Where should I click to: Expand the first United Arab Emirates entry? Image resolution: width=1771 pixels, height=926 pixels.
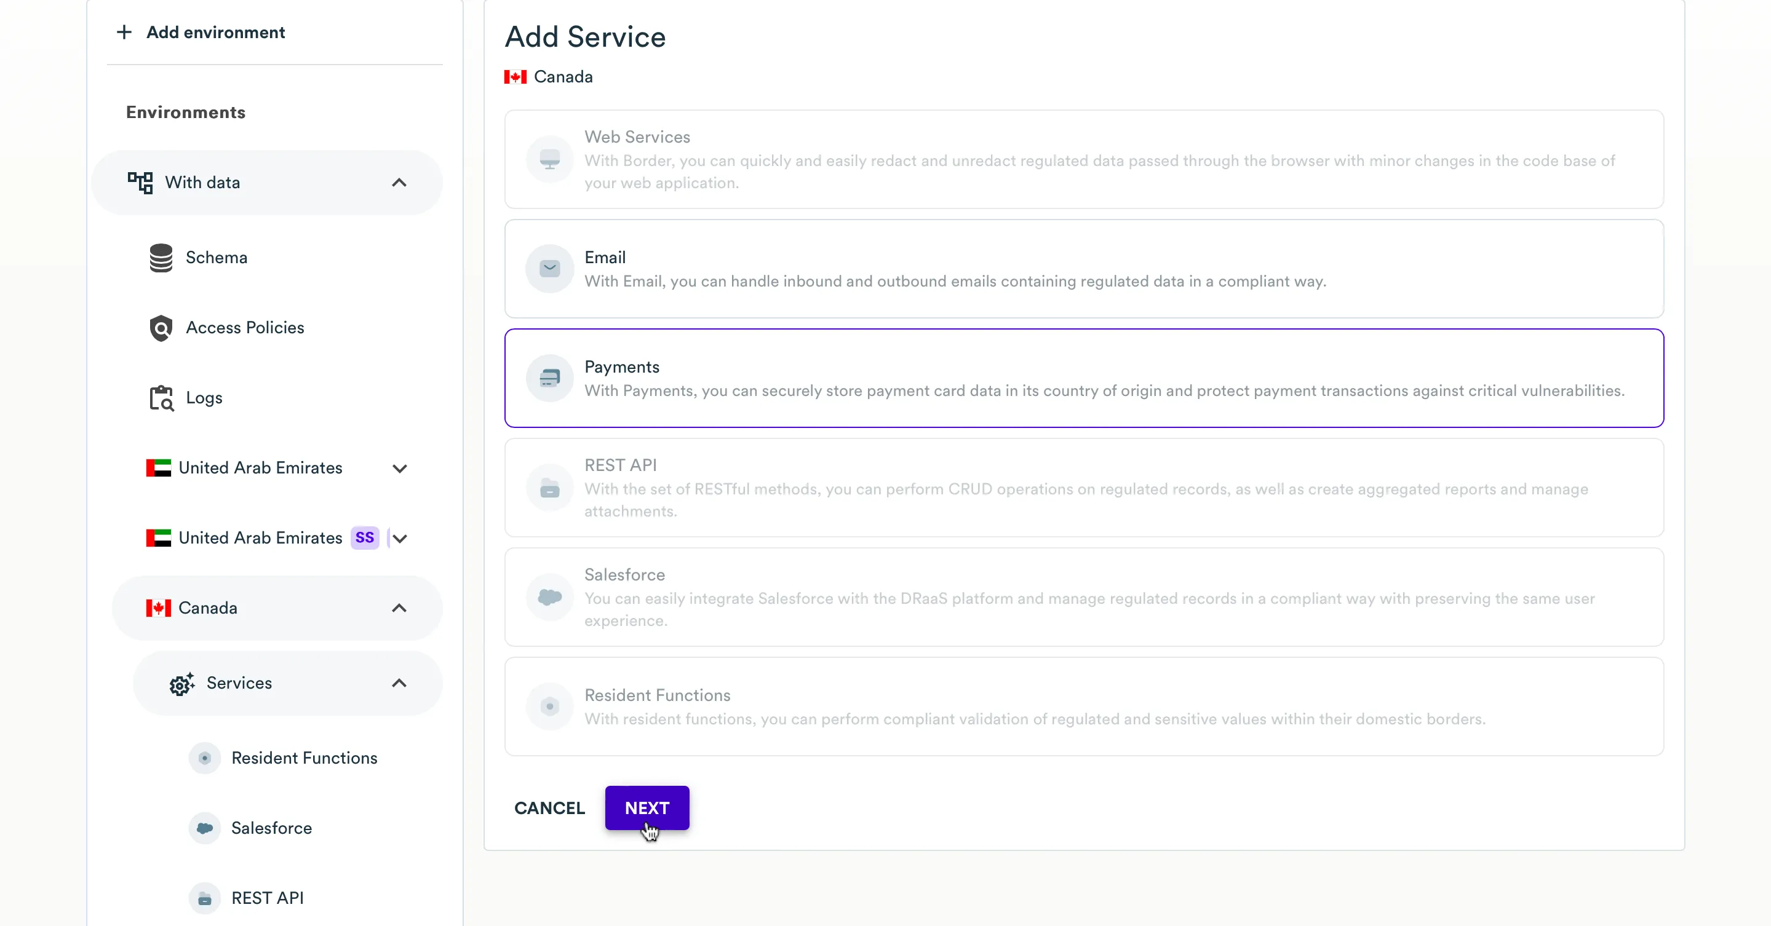(399, 469)
